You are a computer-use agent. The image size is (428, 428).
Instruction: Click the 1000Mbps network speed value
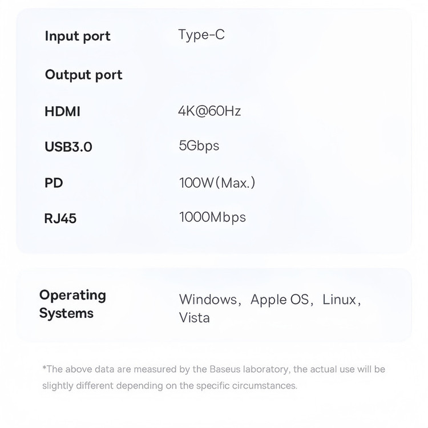(x=212, y=217)
